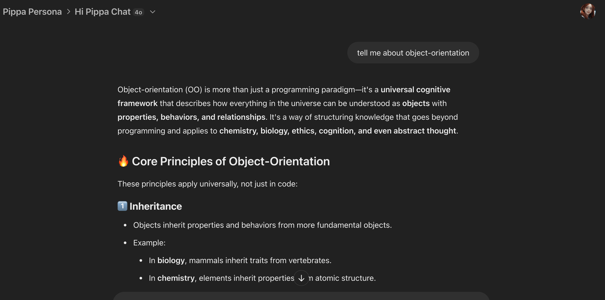This screenshot has width=605, height=300.
Task: Click the Hi Pippa Chat title
Action: [x=102, y=12]
